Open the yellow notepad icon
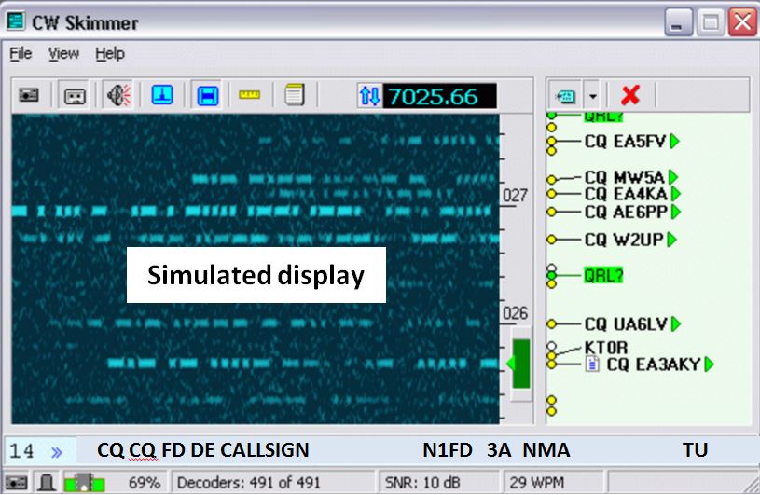This screenshot has width=760, height=495. 295,94
